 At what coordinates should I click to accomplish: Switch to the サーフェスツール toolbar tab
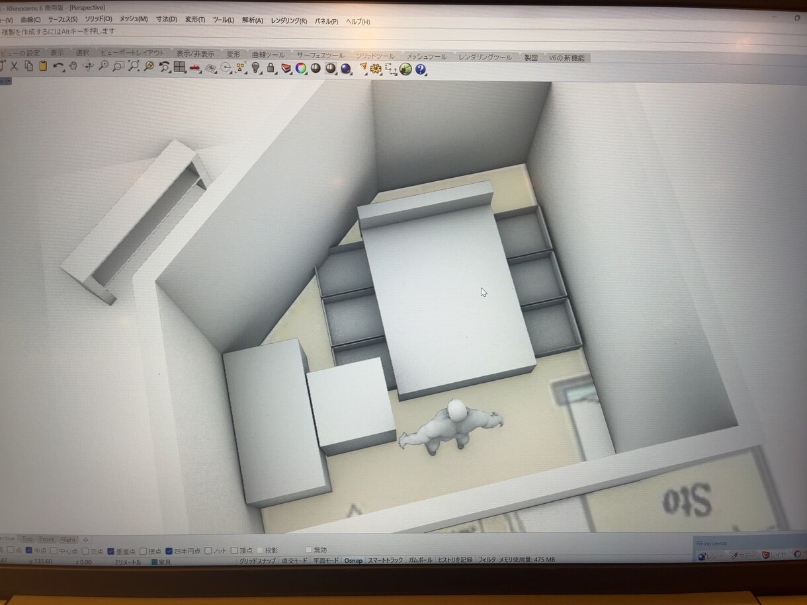(320, 56)
